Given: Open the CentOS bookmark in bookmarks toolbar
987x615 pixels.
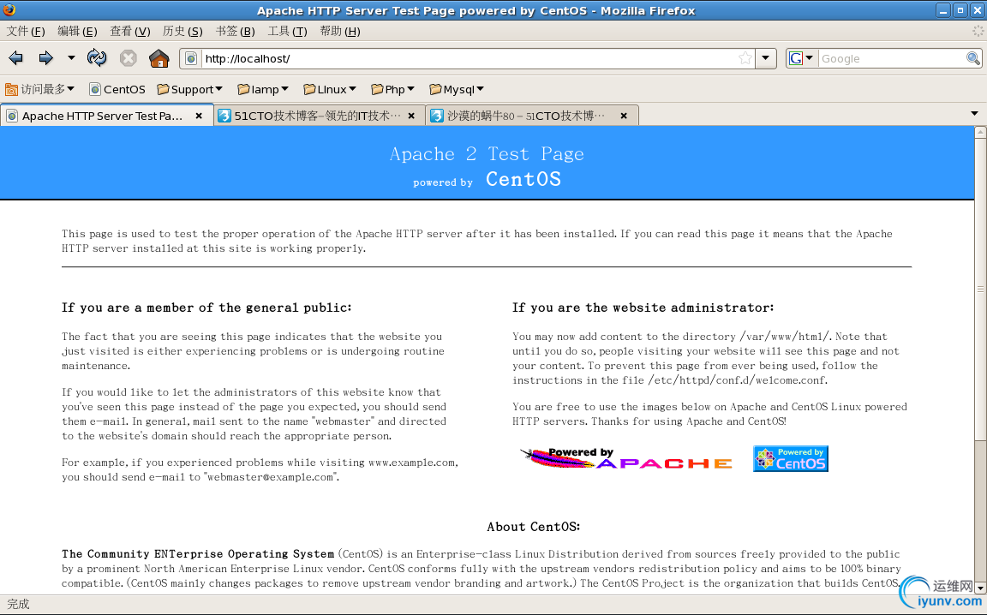Looking at the screenshot, I should pos(117,89).
